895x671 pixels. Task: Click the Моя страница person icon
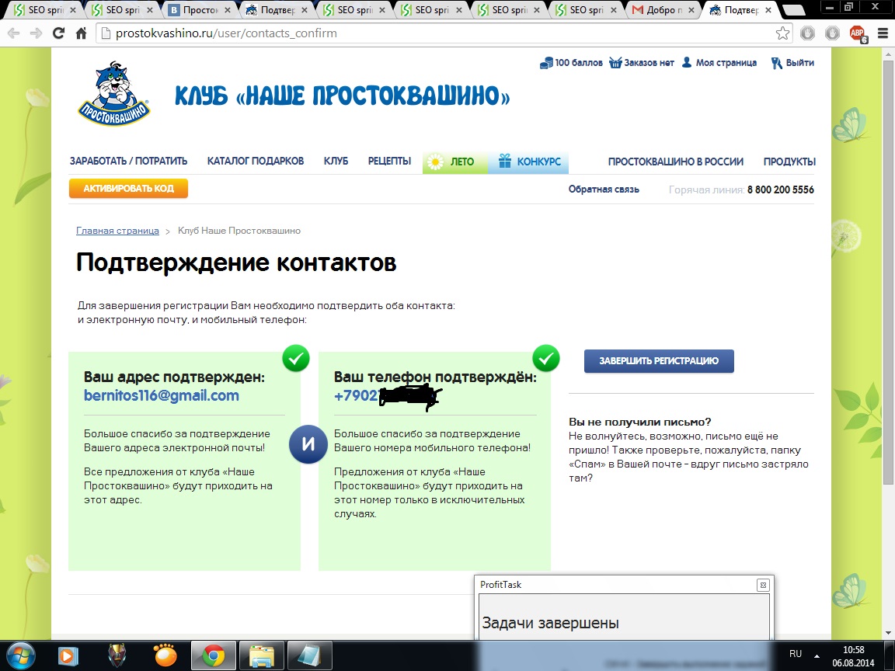point(687,62)
